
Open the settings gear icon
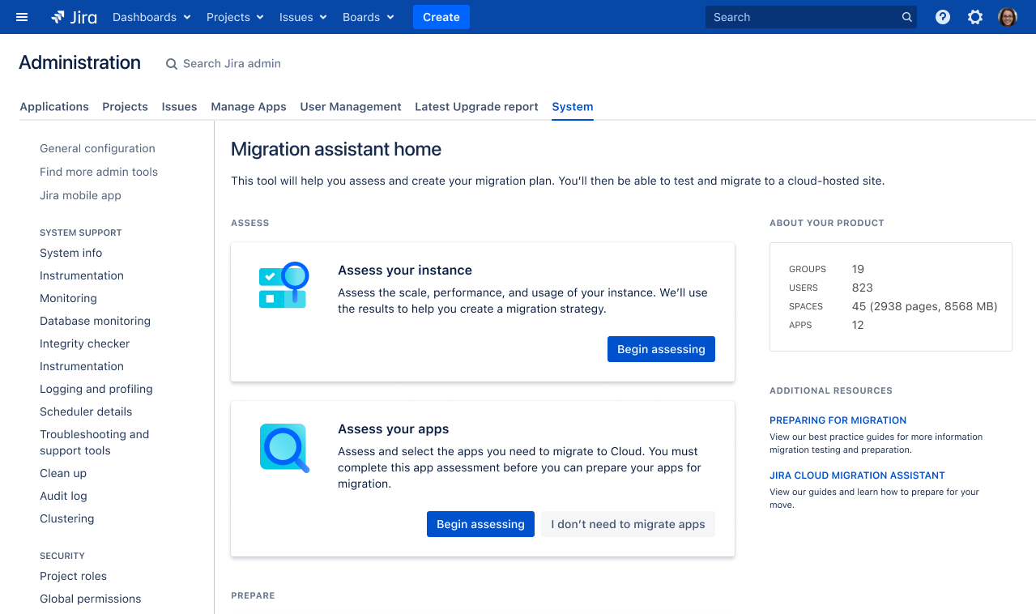click(975, 17)
